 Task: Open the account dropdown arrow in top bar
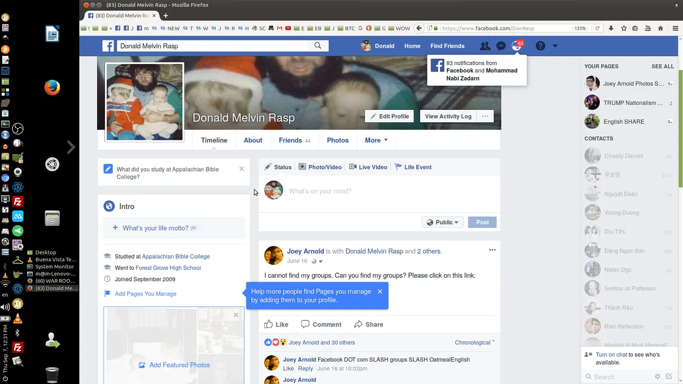tap(555, 46)
